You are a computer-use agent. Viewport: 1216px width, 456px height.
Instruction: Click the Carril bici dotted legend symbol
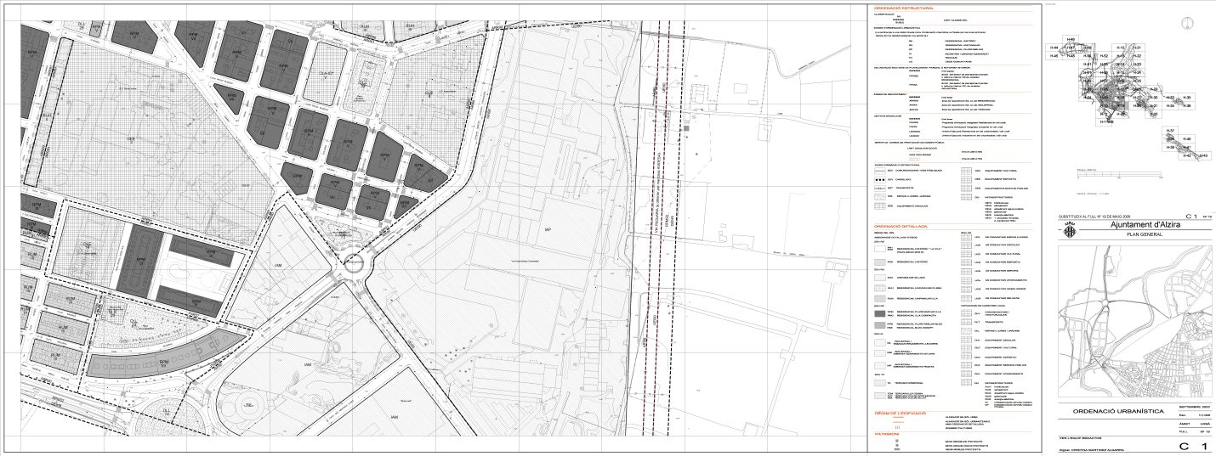coord(879,180)
